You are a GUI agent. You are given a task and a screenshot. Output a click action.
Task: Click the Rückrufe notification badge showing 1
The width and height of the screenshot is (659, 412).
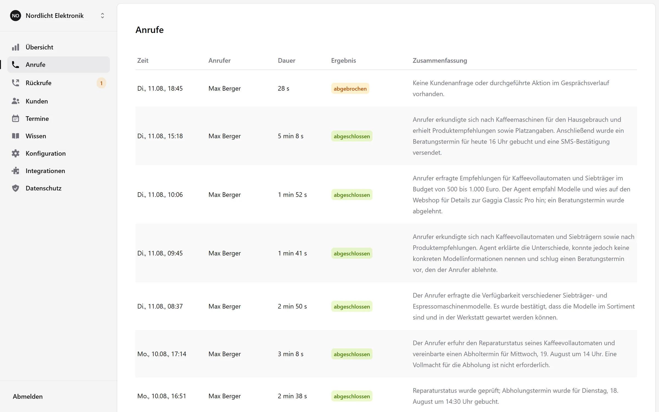tap(101, 83)
